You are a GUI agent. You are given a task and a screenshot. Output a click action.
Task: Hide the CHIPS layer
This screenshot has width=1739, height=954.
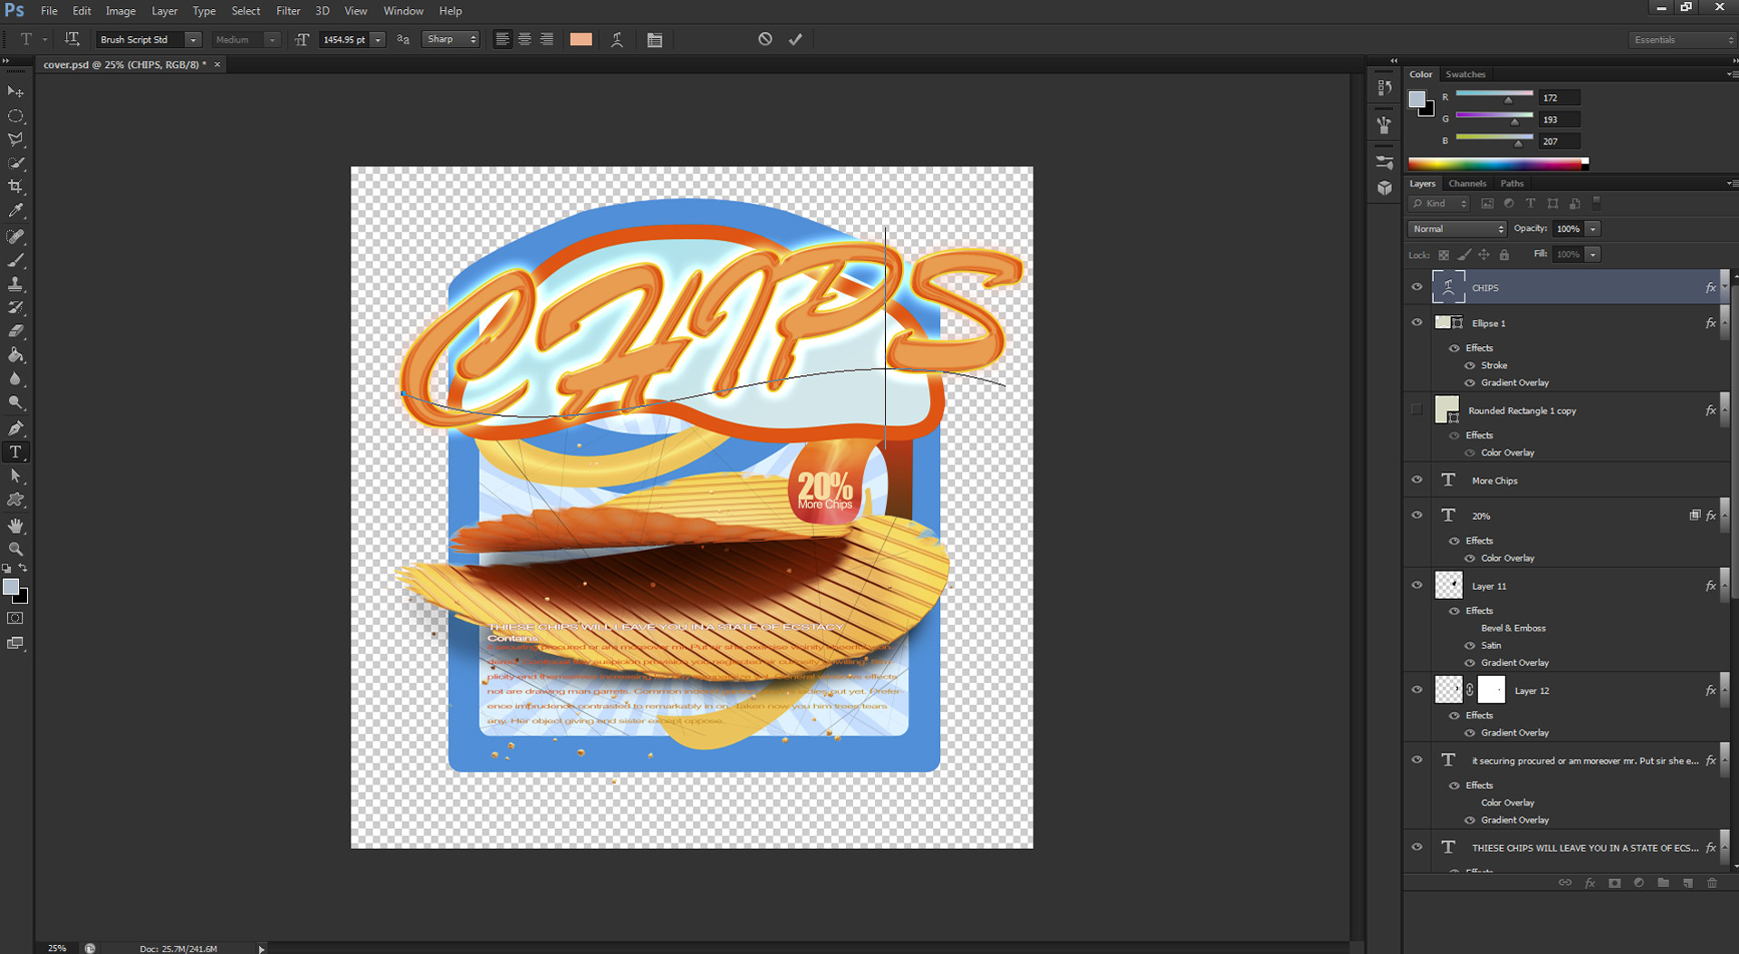(x=1417, y=287)
